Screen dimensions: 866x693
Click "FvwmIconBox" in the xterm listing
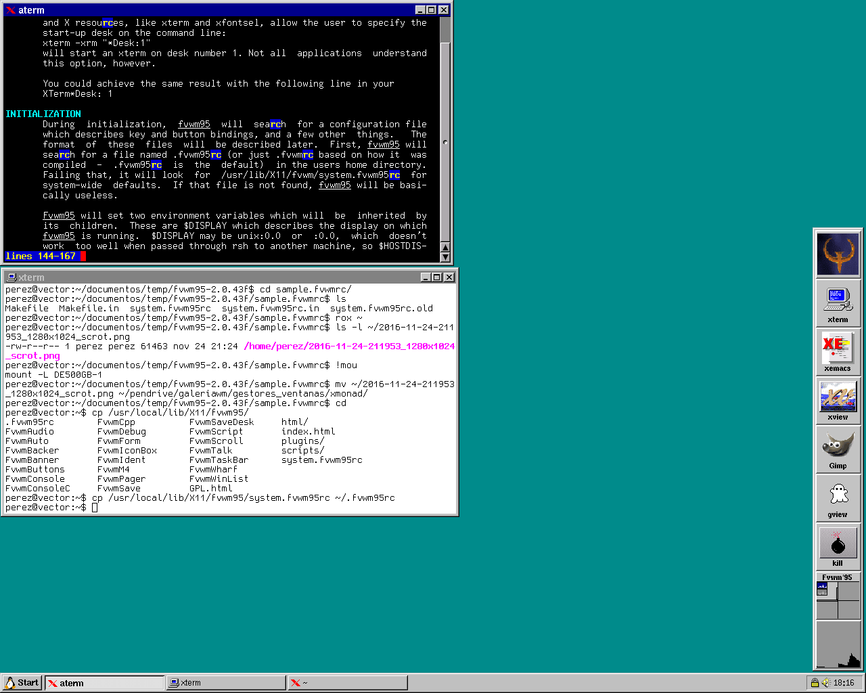pos(127,451)
